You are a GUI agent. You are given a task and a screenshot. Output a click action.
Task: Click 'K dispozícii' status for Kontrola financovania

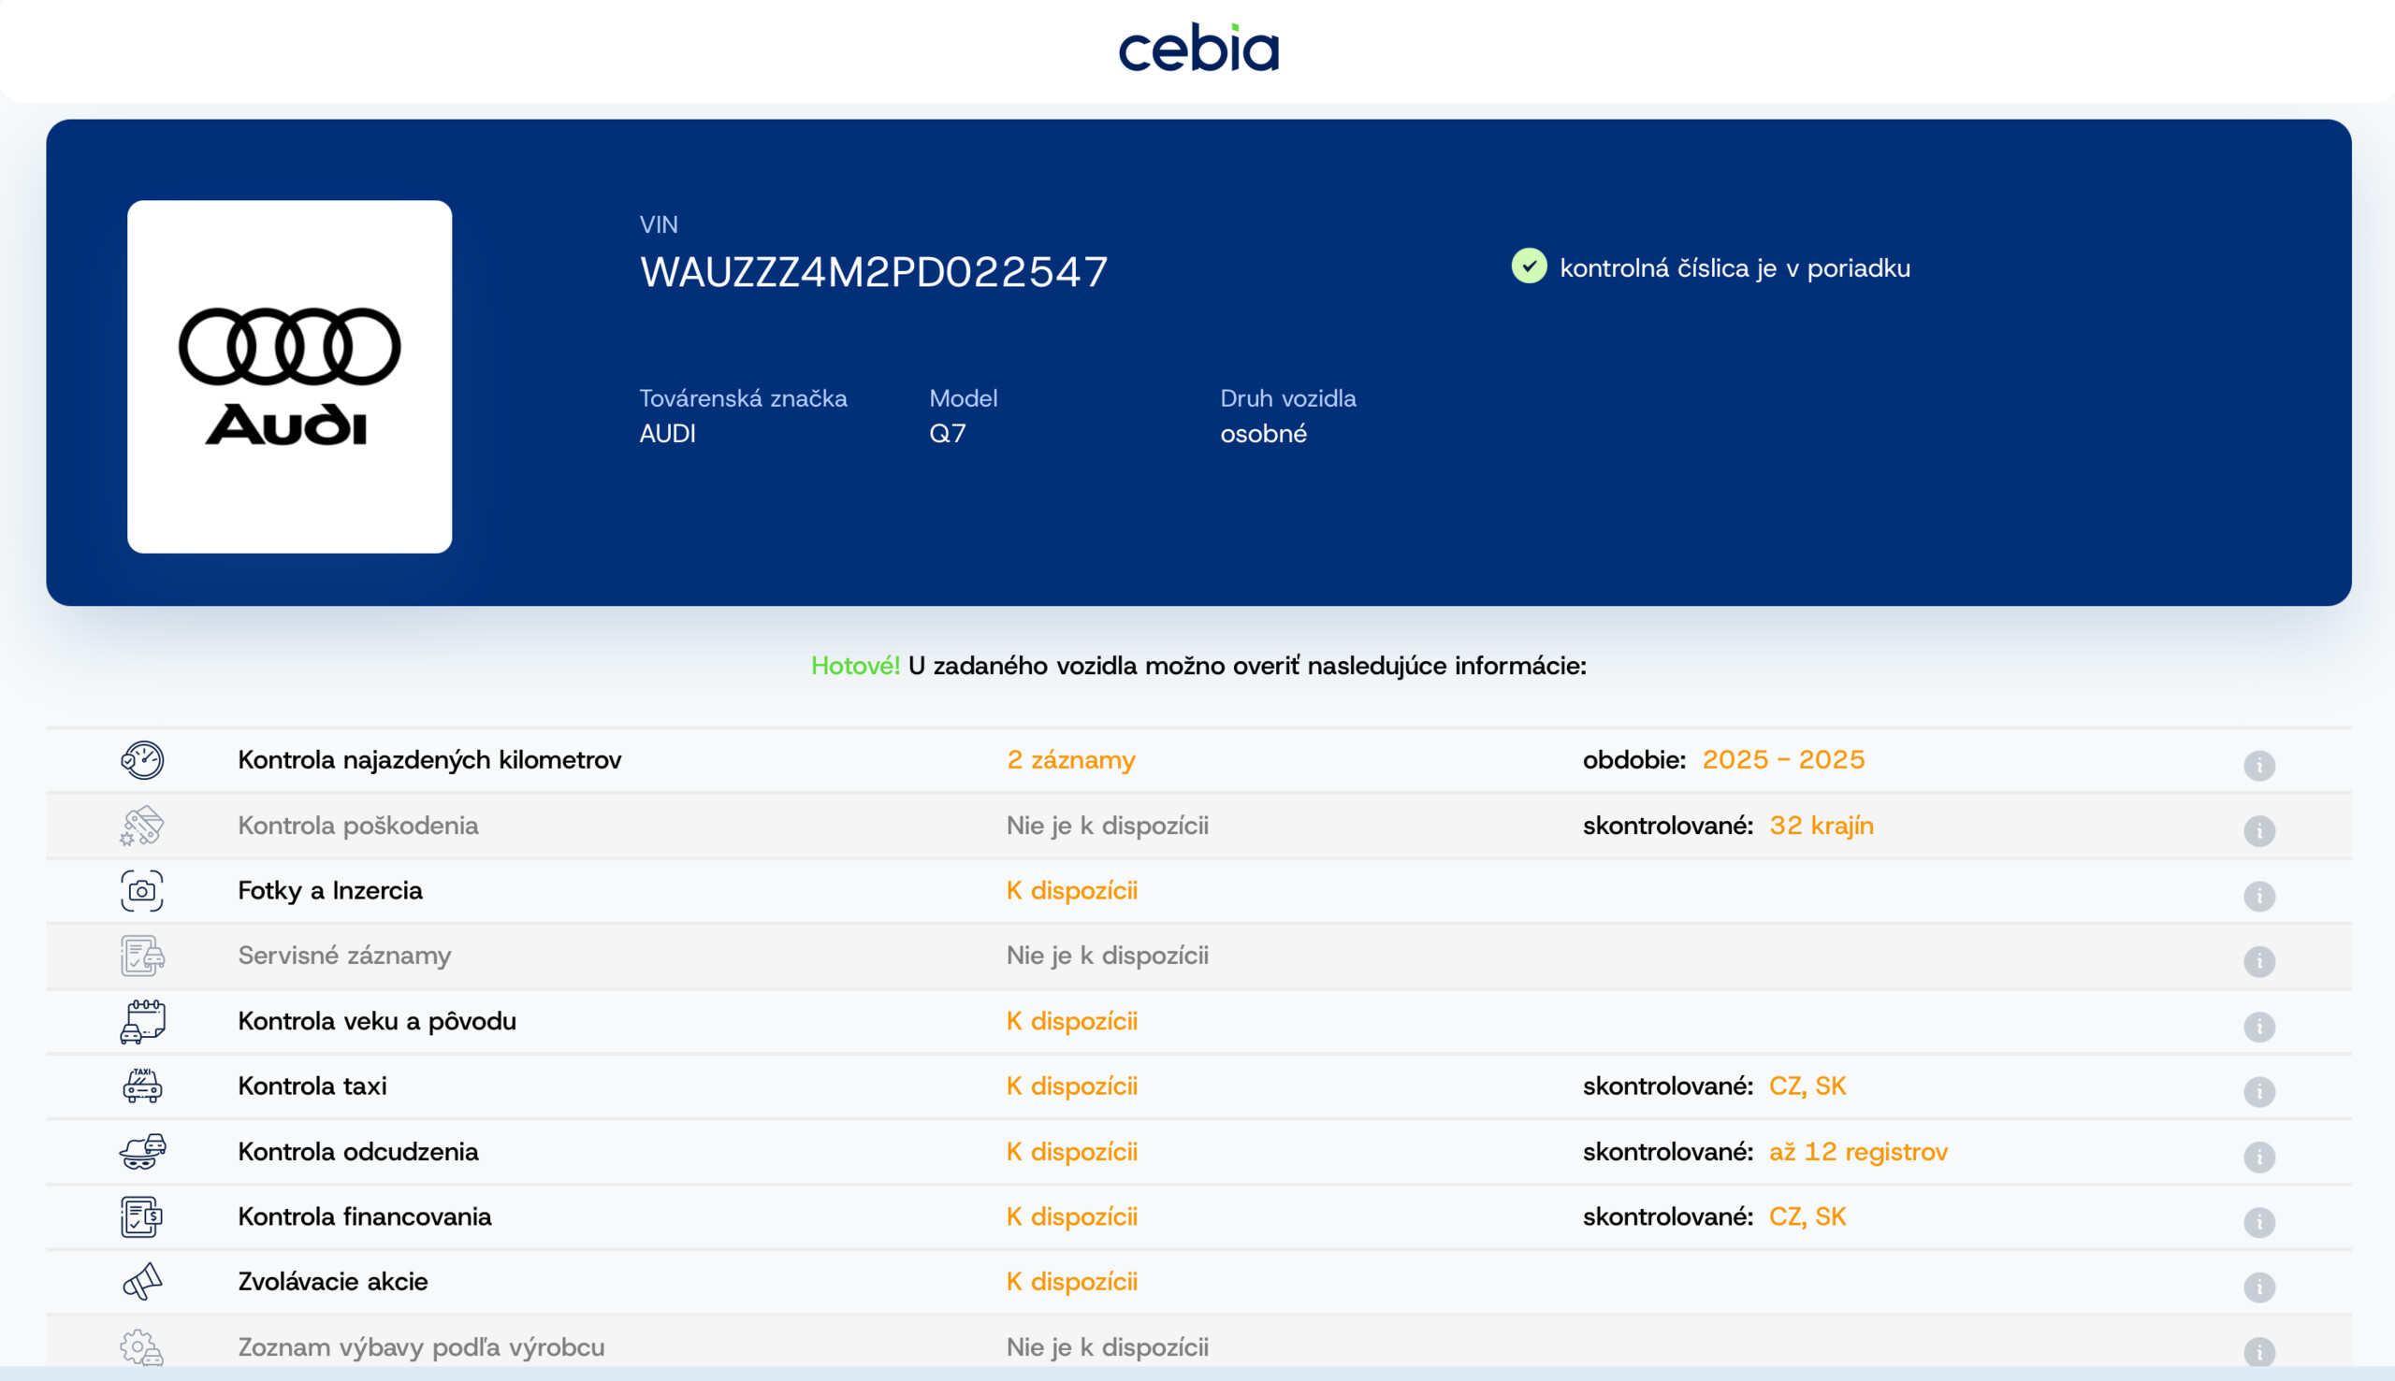coord(1071,1217)
